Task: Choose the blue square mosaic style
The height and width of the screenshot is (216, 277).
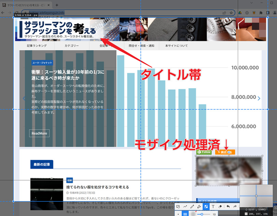Action: click(185, 214)
